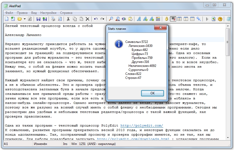Copy the selected text
Screen dimensions: 234x150
[75, 19]
